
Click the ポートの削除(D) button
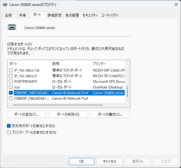[x=68, y=114]
